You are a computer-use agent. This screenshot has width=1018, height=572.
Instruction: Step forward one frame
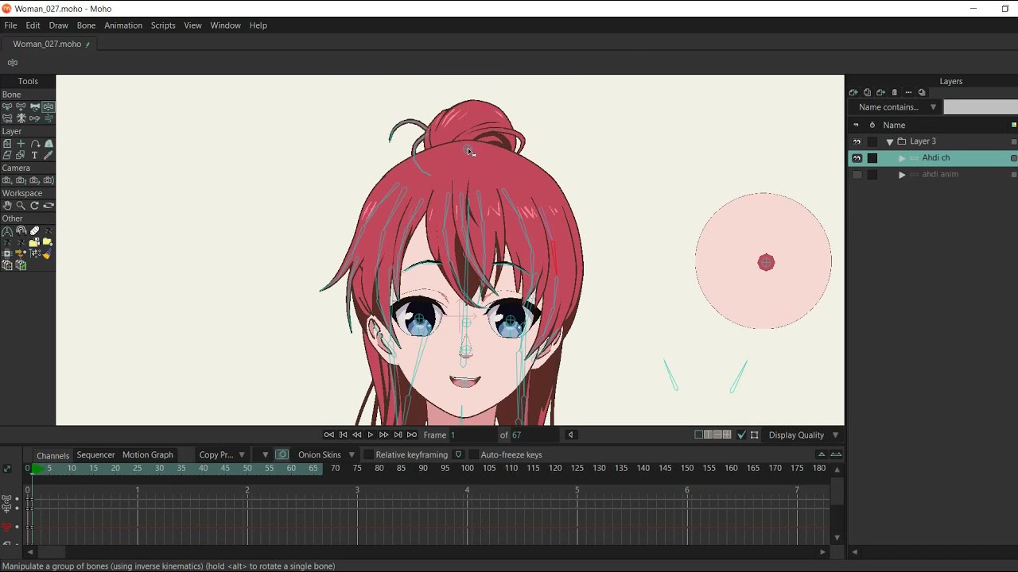click(383, 435)
